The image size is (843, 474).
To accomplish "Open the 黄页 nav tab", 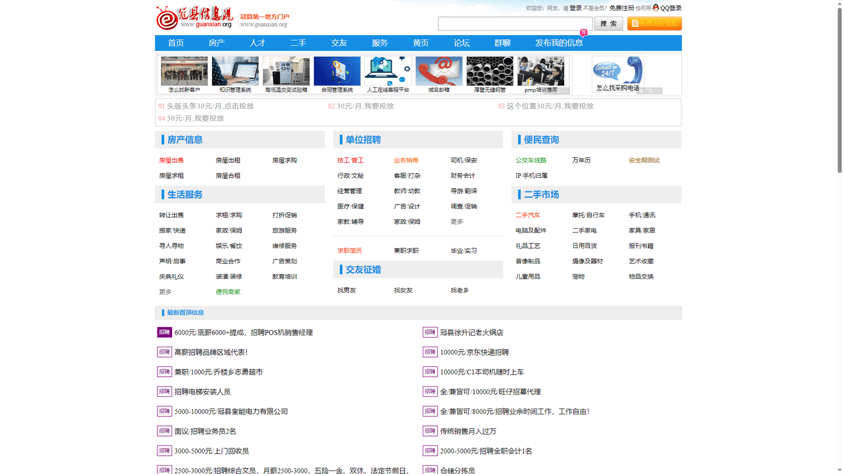I will tap(421, 43).
